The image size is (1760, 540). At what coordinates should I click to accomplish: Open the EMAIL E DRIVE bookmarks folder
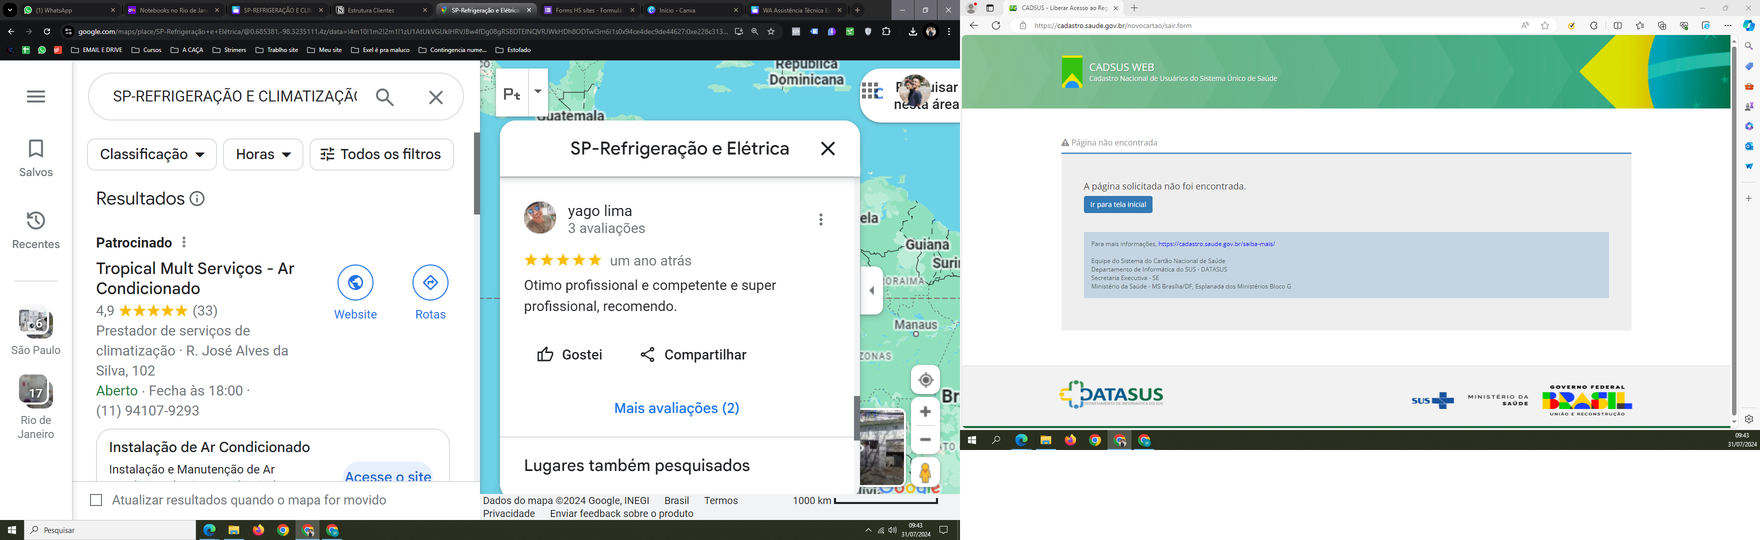(96, 50)
